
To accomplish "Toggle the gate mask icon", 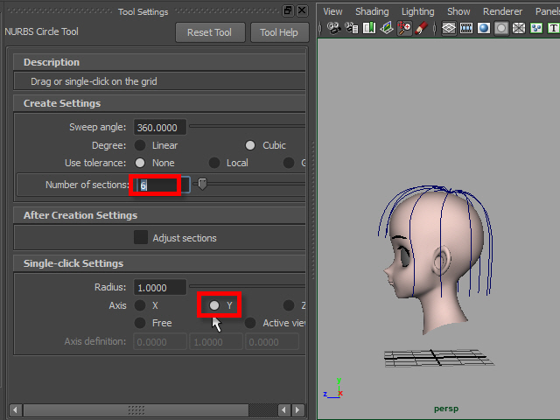I will pyautogui.click(x=501, y=28).
